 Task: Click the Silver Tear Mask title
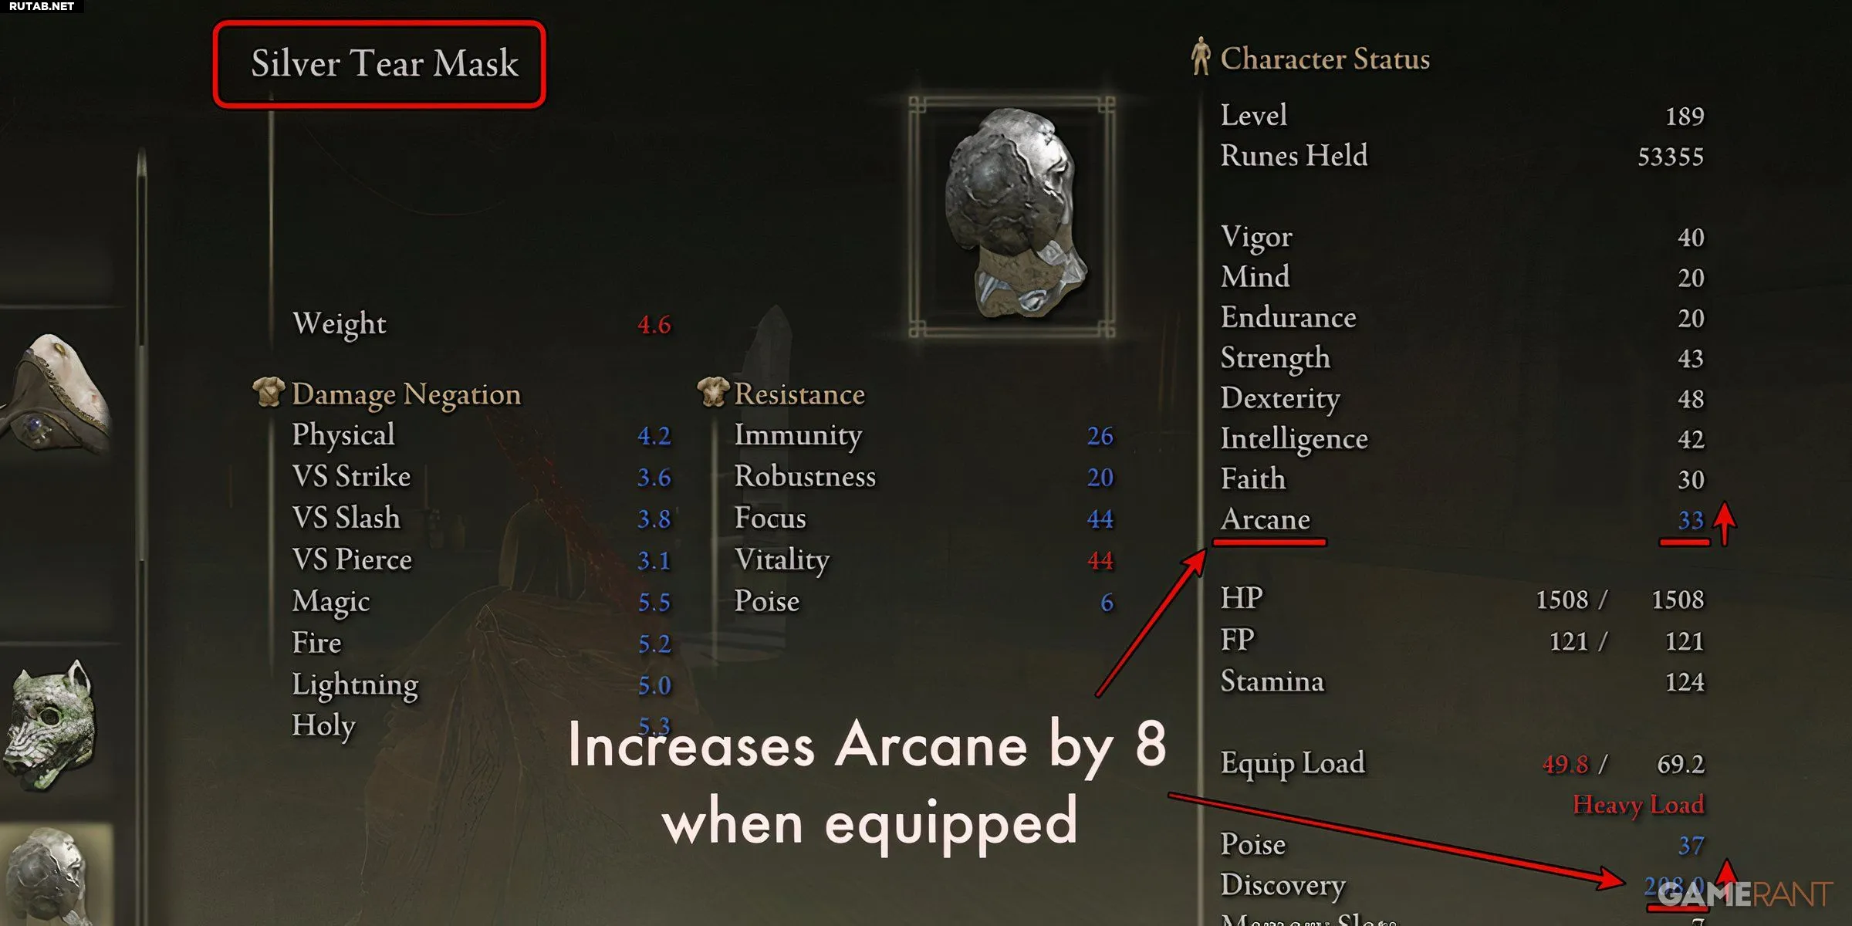(x=384, y=63)
